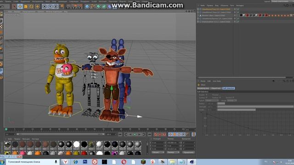Open the Falloff dropdown in Soft Selection
This screenshot has width=294, height=165.
[x=212, y=100]
